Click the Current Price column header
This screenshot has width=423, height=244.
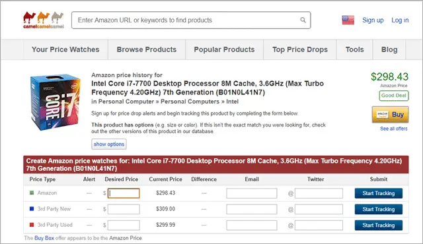[165, 179]
